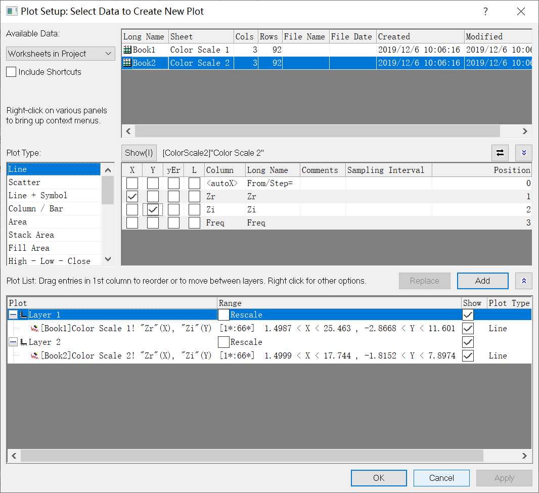Click Plot Type list scroll-down arrow
This screenshot has width=539, height=493.
tap(108, 259)
